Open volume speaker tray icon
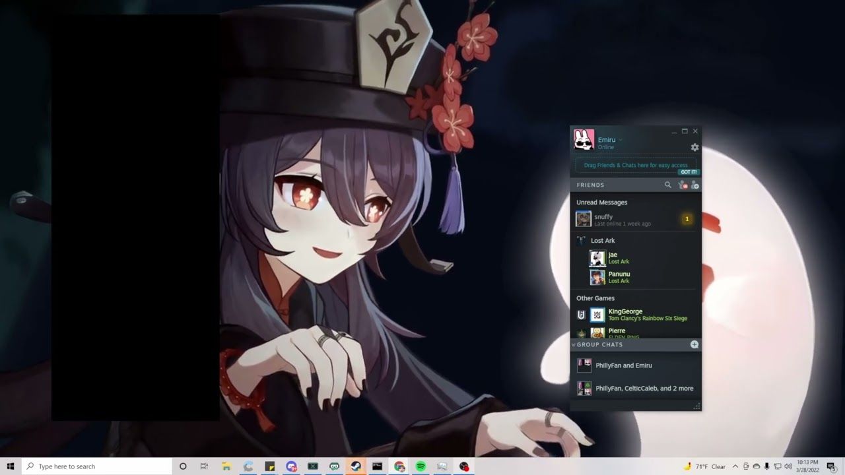Image resolution: width=845 pixels, height=475 pixels. click(x=788, y=466)
